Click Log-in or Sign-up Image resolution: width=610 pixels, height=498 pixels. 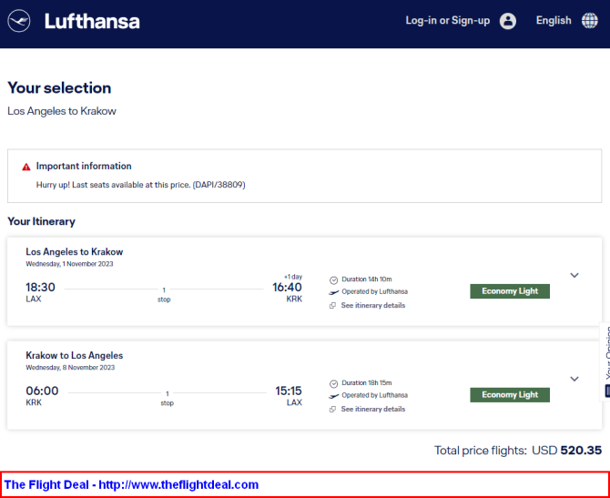447,21
